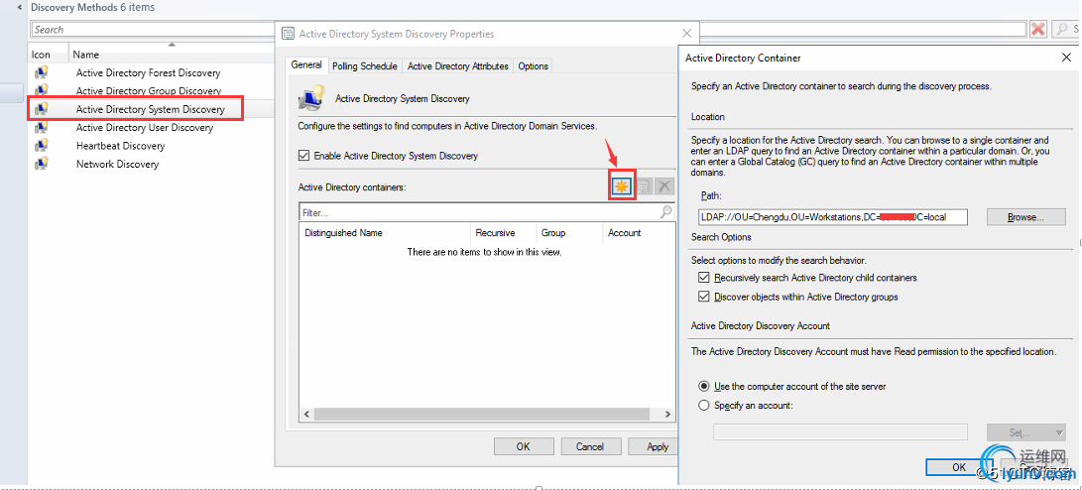This screenshot has width=1082, height=490.
Task: Toggle Recursively search Active Directory child containers
Action: tap(704, 278)
